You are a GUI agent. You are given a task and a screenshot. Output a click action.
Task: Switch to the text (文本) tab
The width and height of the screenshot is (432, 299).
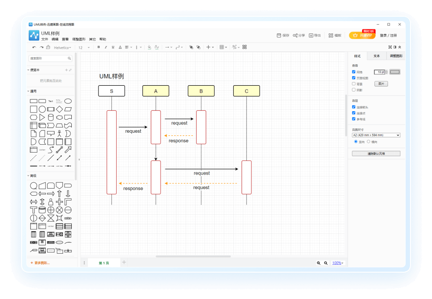click(x=377, y=56)
